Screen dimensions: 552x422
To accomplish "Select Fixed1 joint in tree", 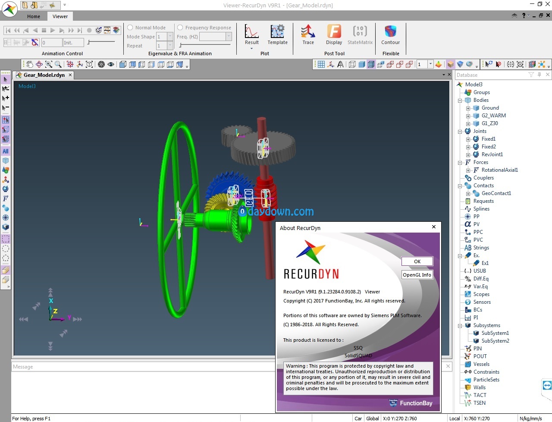I will (489, 139).
